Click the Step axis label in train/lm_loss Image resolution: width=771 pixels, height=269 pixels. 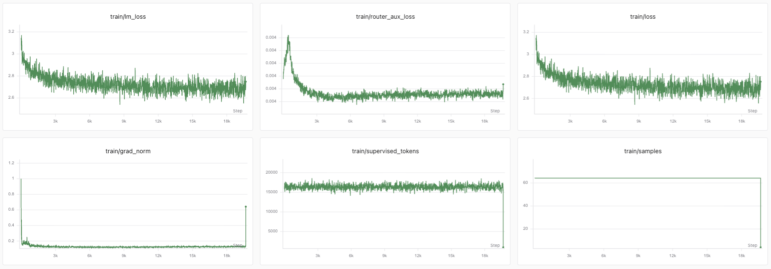click(238, 111)
